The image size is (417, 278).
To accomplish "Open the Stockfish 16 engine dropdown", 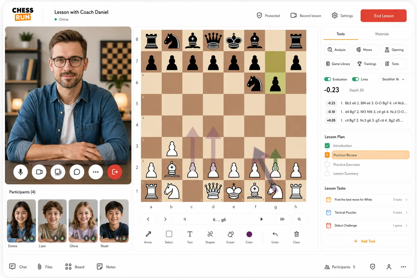I will [393, 79].
